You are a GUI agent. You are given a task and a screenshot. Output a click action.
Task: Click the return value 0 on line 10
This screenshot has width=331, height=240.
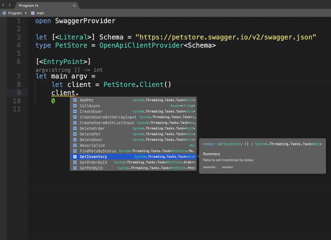click(x=53, y=101)
